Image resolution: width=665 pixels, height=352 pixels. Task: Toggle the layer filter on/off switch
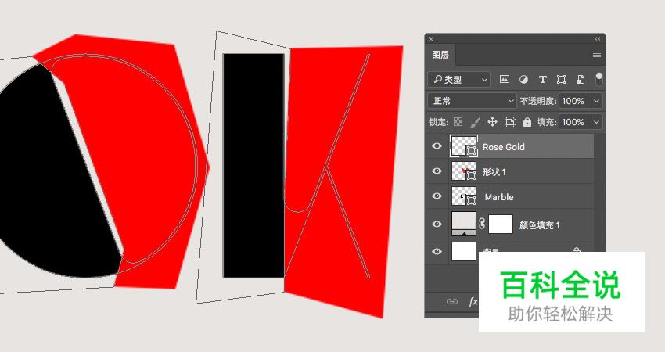pyautogui.click(x=599, y=79)
